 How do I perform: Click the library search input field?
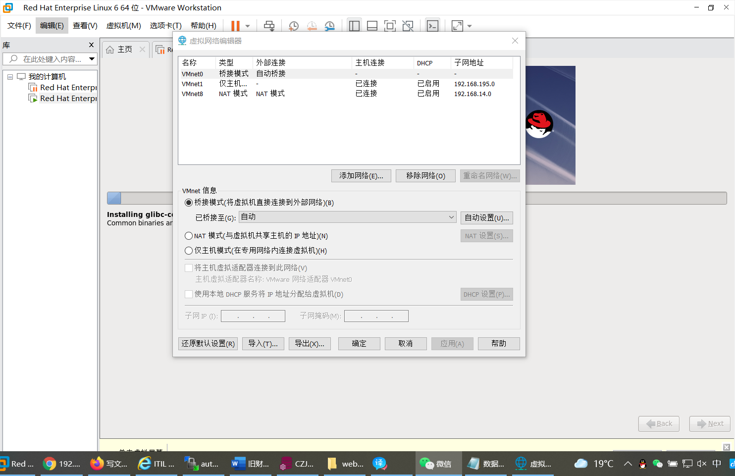pos(47,59)
